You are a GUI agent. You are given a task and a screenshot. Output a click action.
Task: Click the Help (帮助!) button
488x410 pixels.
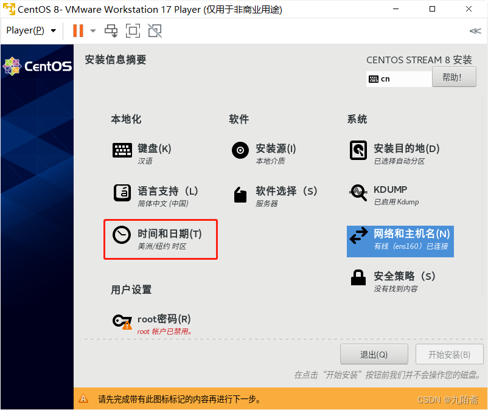click(x=454, y=77)
